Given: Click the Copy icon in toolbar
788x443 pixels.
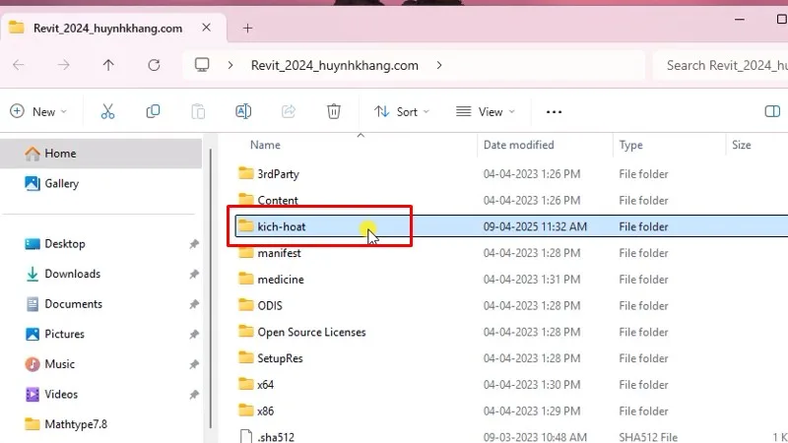Looking at the screenshot, I should pos(153,111).
